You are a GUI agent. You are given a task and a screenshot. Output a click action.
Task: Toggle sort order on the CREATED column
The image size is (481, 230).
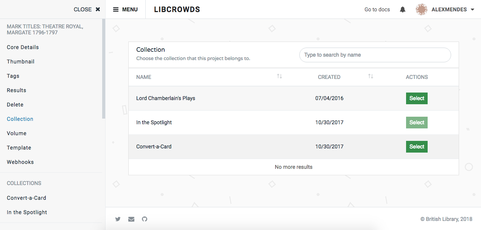(x=370, y=76)
